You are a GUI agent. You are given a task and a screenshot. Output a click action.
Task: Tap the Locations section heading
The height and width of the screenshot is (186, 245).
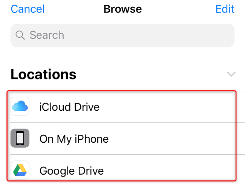coord(43,74)
